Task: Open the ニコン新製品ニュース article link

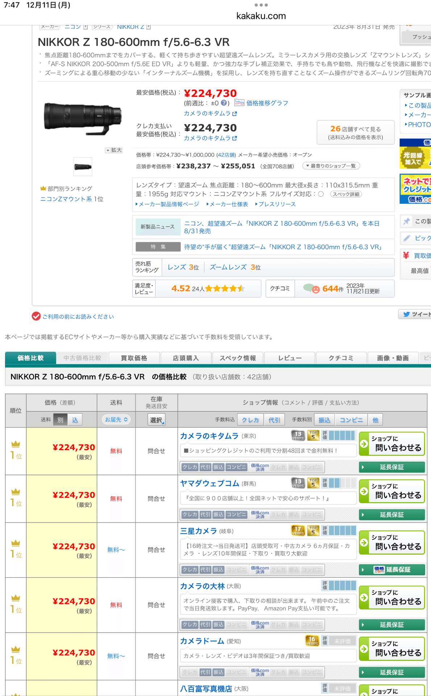Action: pyautogui.click(x=282, y=227)
